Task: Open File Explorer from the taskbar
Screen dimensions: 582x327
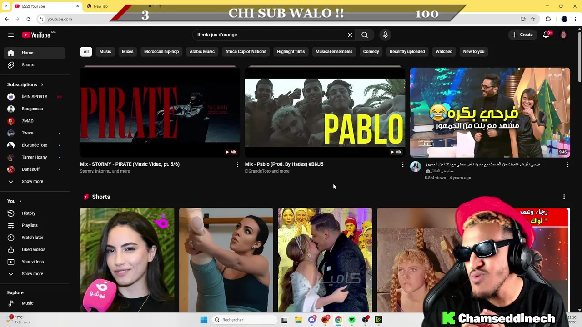Action: (298, 320)
